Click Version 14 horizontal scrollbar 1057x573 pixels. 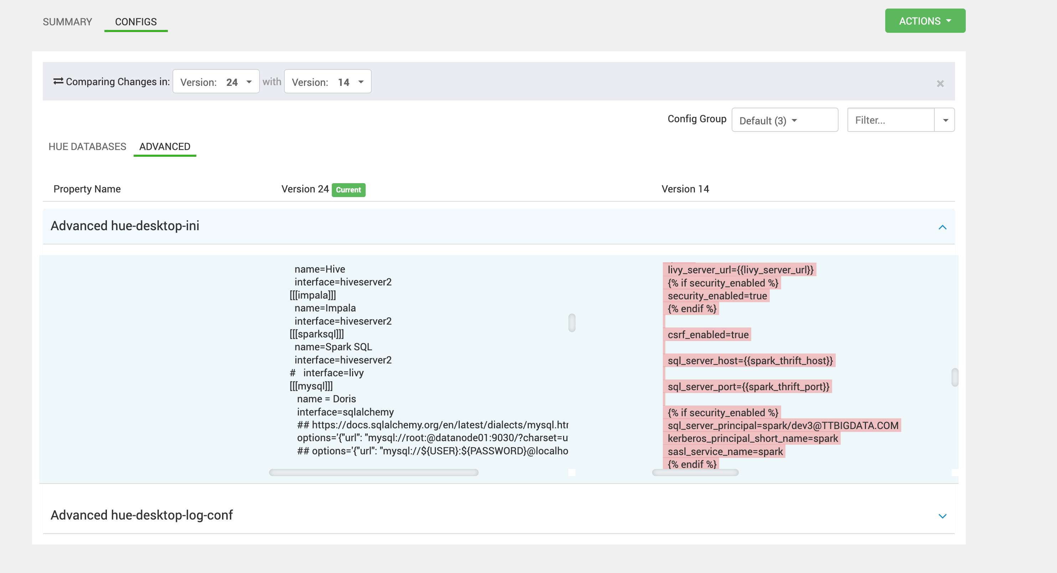click(x=695, y=473)
